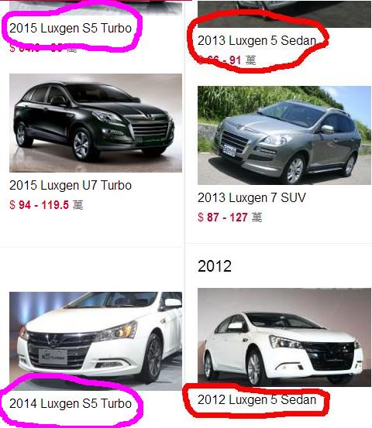The width and height of the screenshot is (372, 428).
Task: Click the front grille emblem on black U7
Action: click(150, 117)
